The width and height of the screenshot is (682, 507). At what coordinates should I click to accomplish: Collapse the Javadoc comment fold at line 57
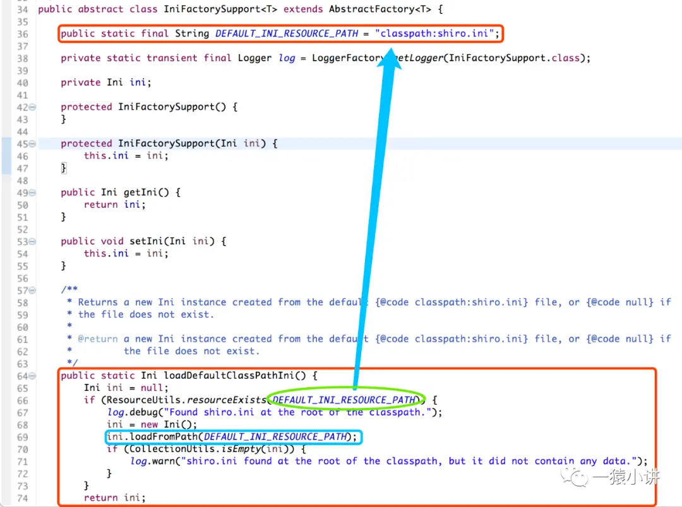tap(32, 290)
